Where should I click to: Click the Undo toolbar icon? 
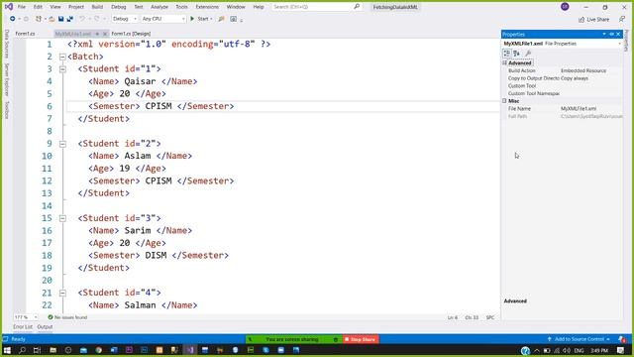click(82, 19)
